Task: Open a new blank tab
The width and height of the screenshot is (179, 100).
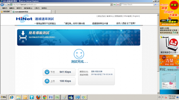Action: 53,12
